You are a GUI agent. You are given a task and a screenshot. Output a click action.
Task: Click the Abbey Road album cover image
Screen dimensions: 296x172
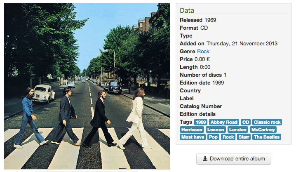(x=87, y=86)
